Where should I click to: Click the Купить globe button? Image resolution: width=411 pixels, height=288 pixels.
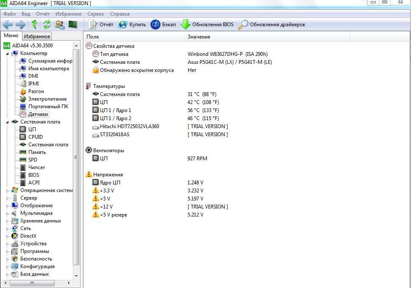point(132,25)
